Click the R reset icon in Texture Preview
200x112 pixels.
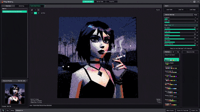[27, 81]
